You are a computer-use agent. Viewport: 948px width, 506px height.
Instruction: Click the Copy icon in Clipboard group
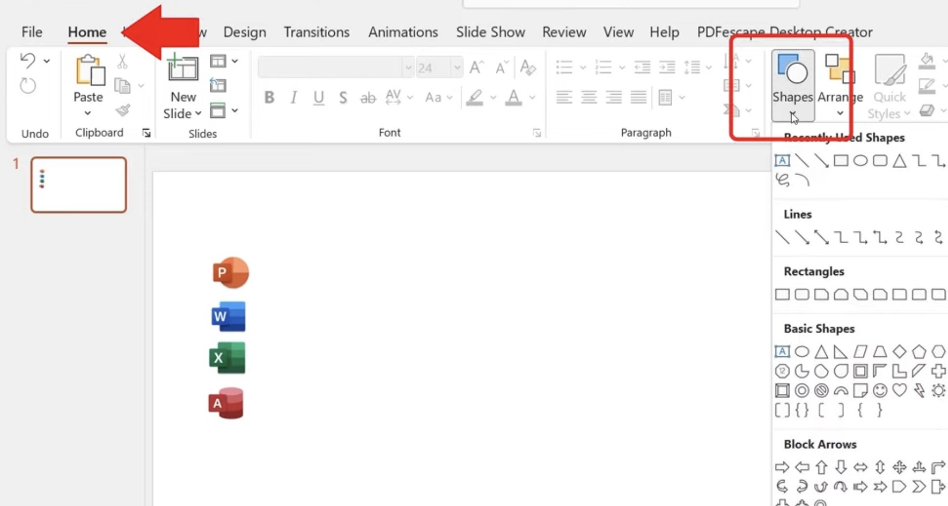coord(122,86)
